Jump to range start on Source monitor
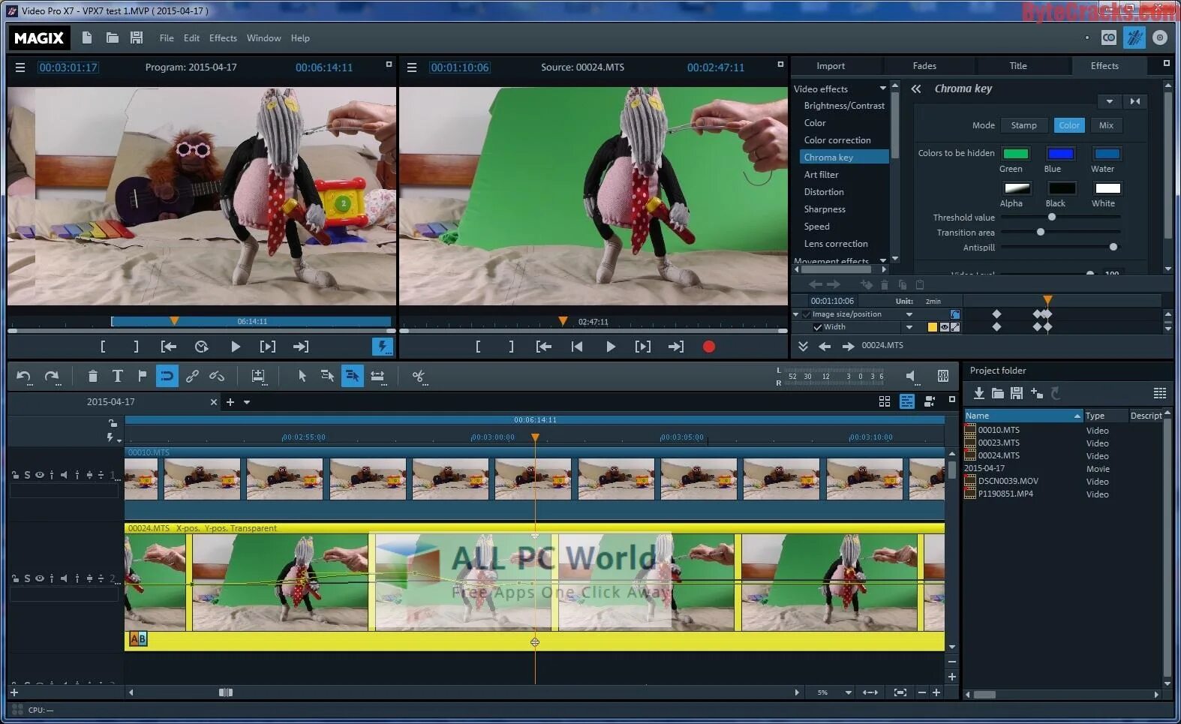 tap(544, 347)
